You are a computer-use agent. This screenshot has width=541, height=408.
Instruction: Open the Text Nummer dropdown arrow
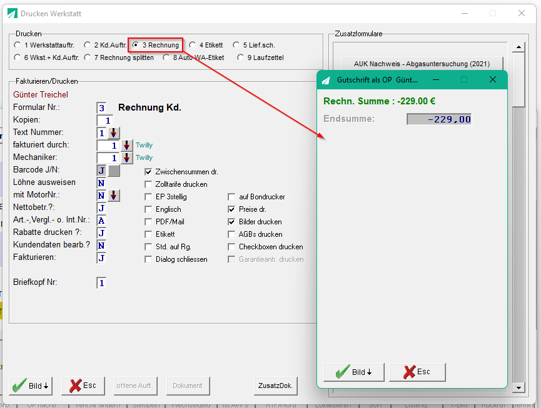(113, 132)
